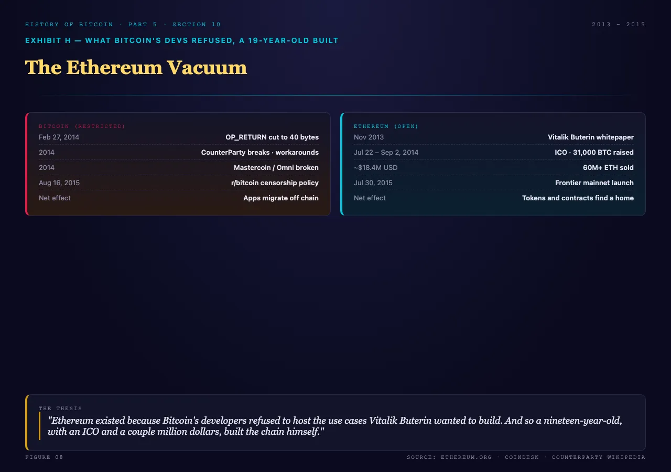671x472 pixels.
Task: Select the "SOURCE: ETHEREUM.ORG" footer credits
Action: (526, 457)
